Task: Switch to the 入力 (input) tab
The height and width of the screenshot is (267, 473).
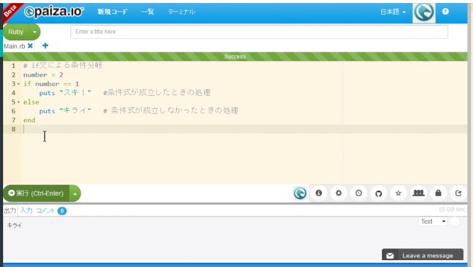Action: point(26,210)
